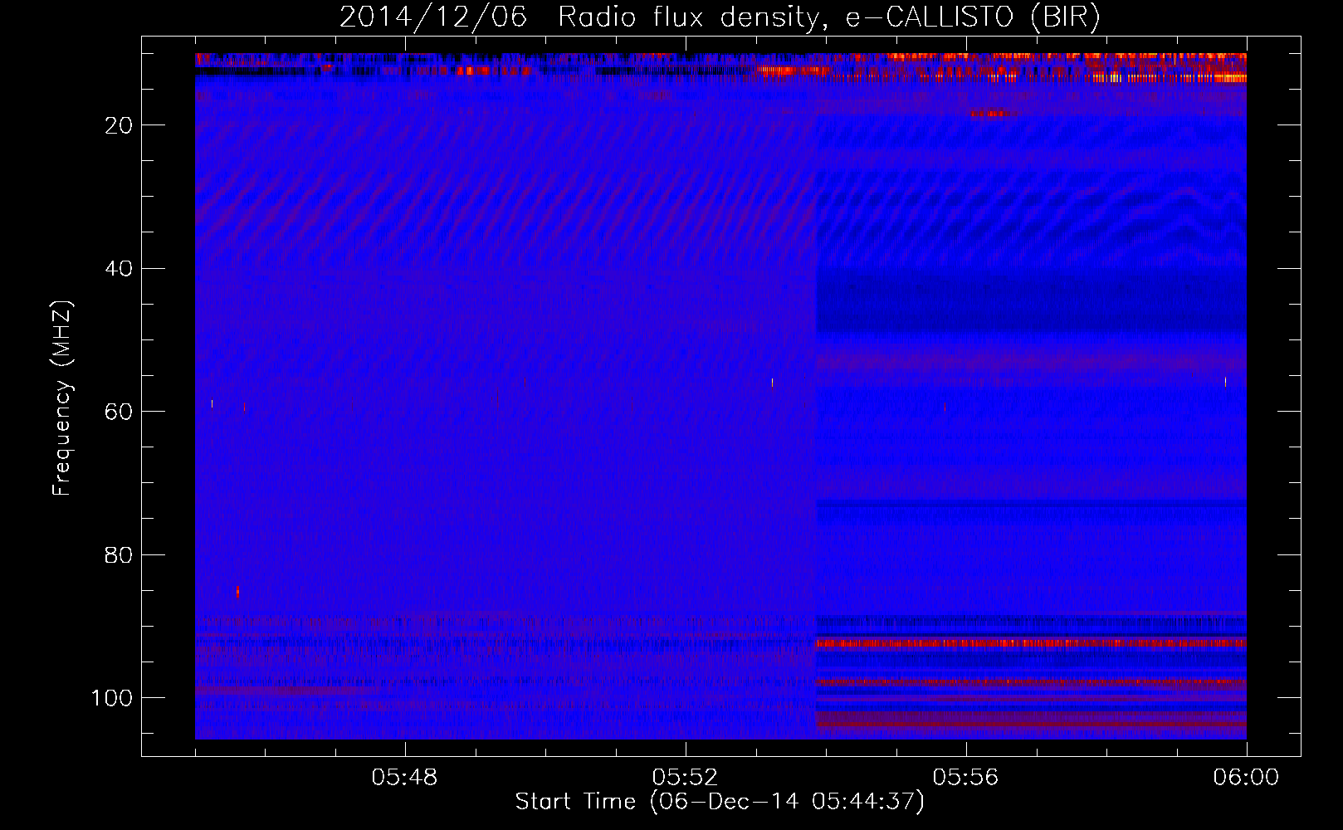Click the plot title 'Radio flux density, e-CALLISTO (BIR)'

[829, 17]
